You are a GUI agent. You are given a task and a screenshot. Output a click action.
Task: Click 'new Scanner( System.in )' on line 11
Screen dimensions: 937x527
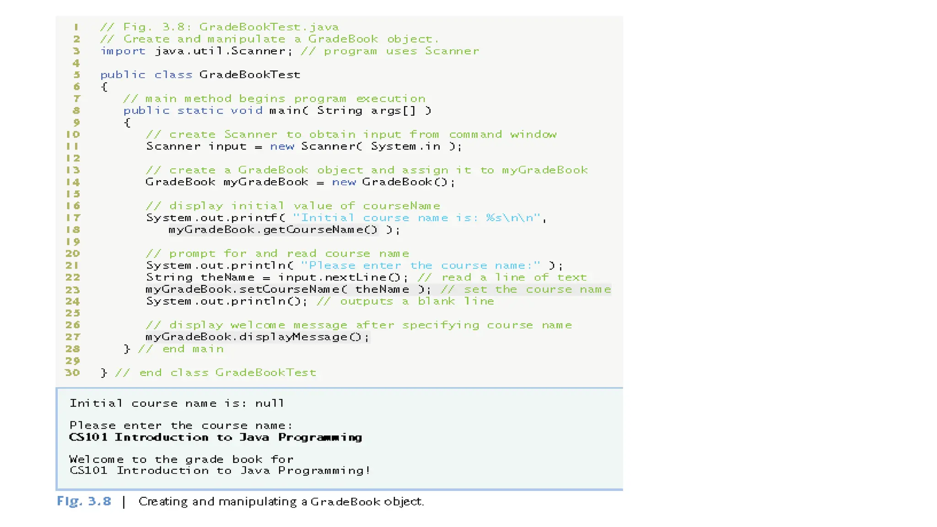coord(363,146)
